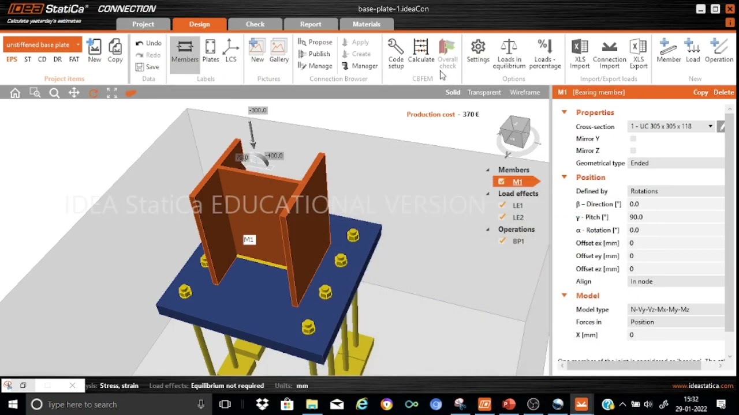Screen dimensions: 739x415
Task: Click the Offset ex value field
Action: point(676,243)
